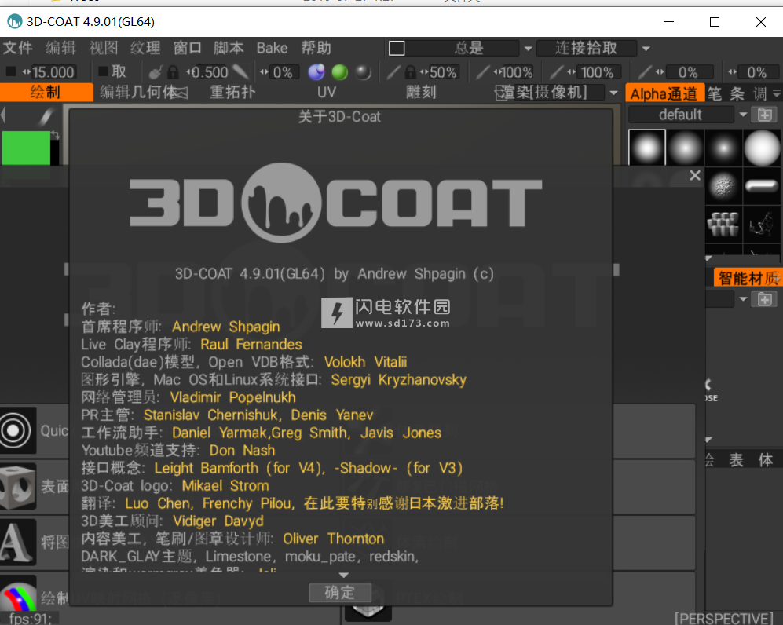This screenshot has height=625, width=783.
Task: Select the rainbow UV paint icon
Action: click(x=18, y=594)
